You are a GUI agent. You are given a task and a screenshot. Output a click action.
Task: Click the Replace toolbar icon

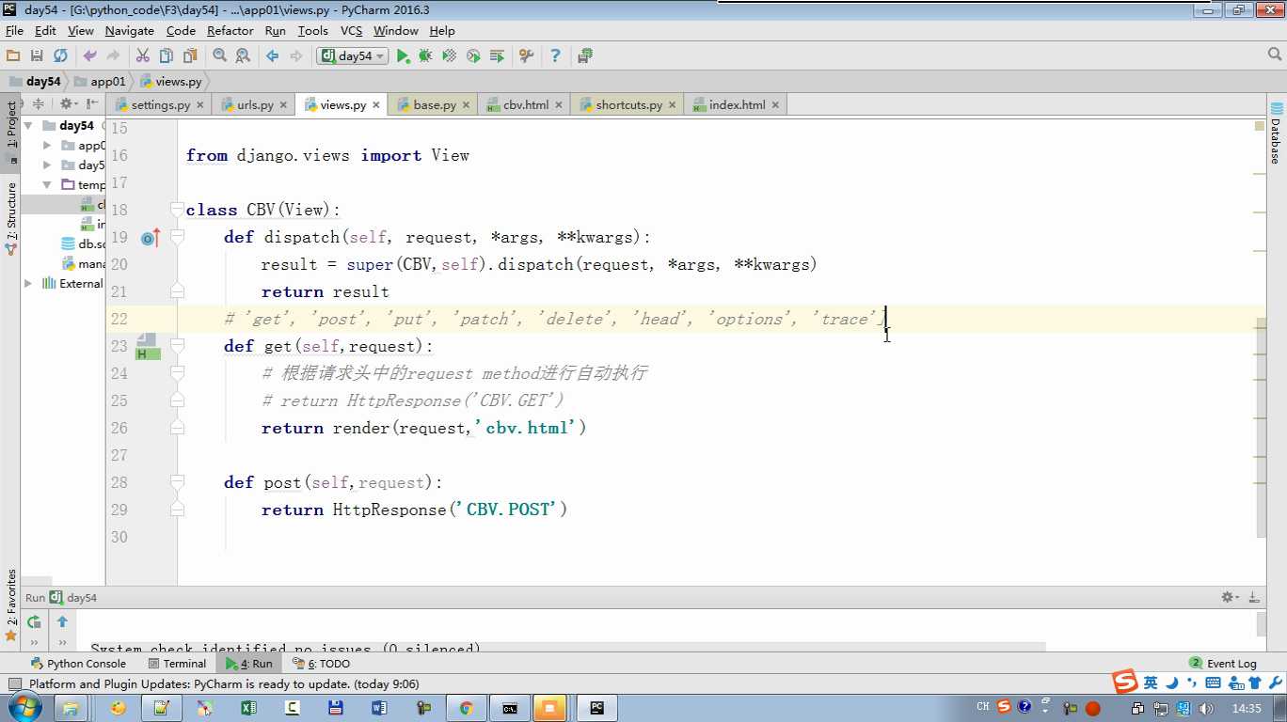click(243, 56)
